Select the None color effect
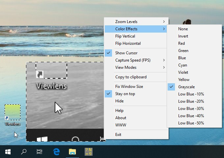 [194, 29]
